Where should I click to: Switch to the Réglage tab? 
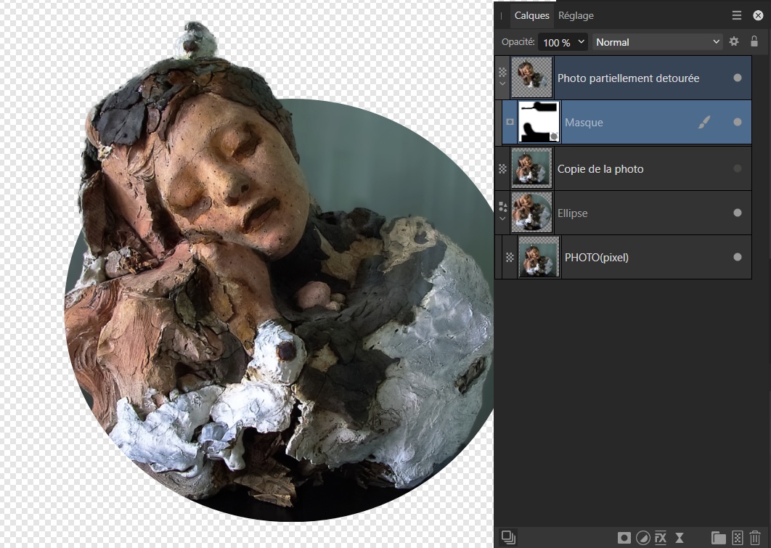pyautogui.click(x=576, y=16)
